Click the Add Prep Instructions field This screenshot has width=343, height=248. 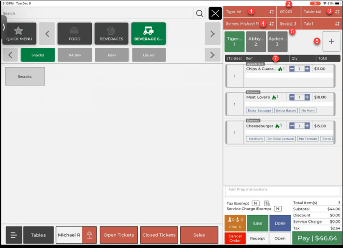click(283, 190)
